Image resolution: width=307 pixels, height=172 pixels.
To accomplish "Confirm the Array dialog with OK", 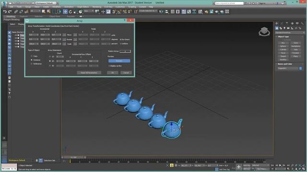I will (113, 73).
